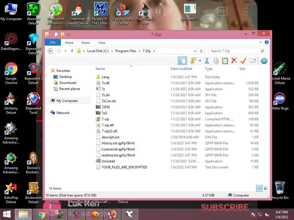This screenshot has width=294, height=220.
Task: Open Peggle icon on the taskbar
Action: 112,214
